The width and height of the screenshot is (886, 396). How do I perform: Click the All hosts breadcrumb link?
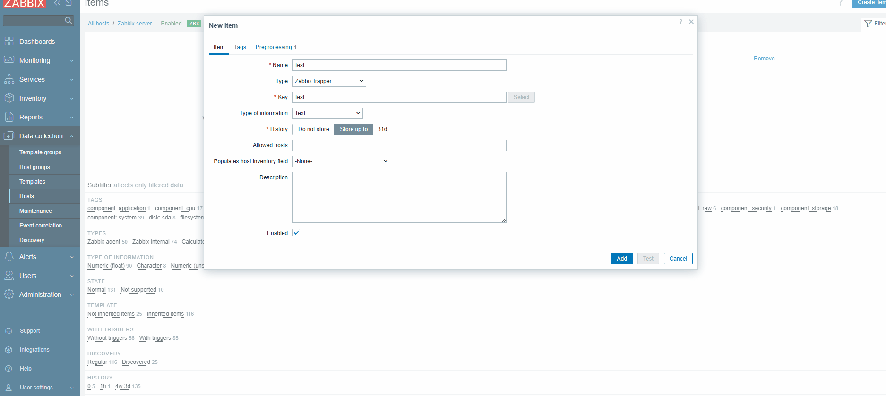[98, 24]
